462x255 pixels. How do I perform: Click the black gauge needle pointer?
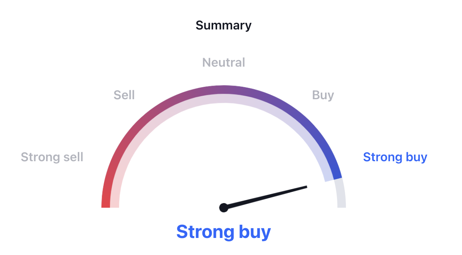[x=265, y=197]
